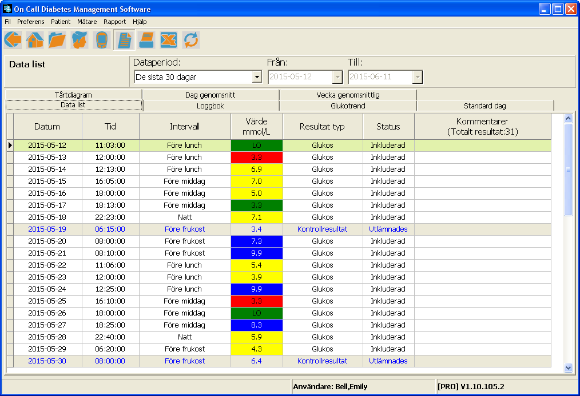Click the Värde mmol/L column header

click(x=257, y=127)
